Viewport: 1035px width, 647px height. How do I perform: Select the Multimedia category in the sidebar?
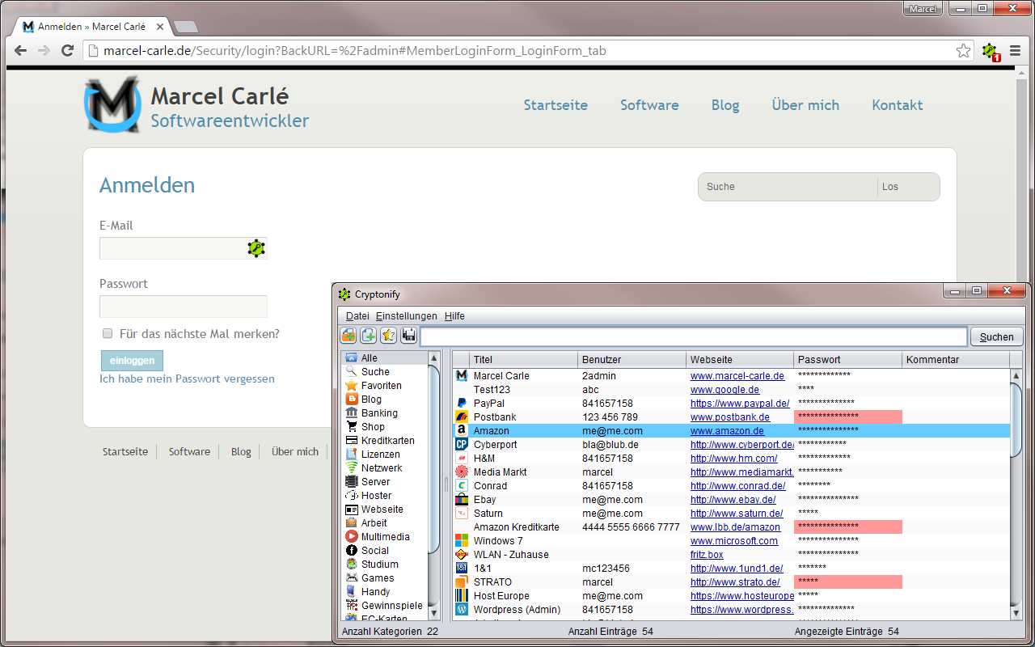[x=377, y=537]
